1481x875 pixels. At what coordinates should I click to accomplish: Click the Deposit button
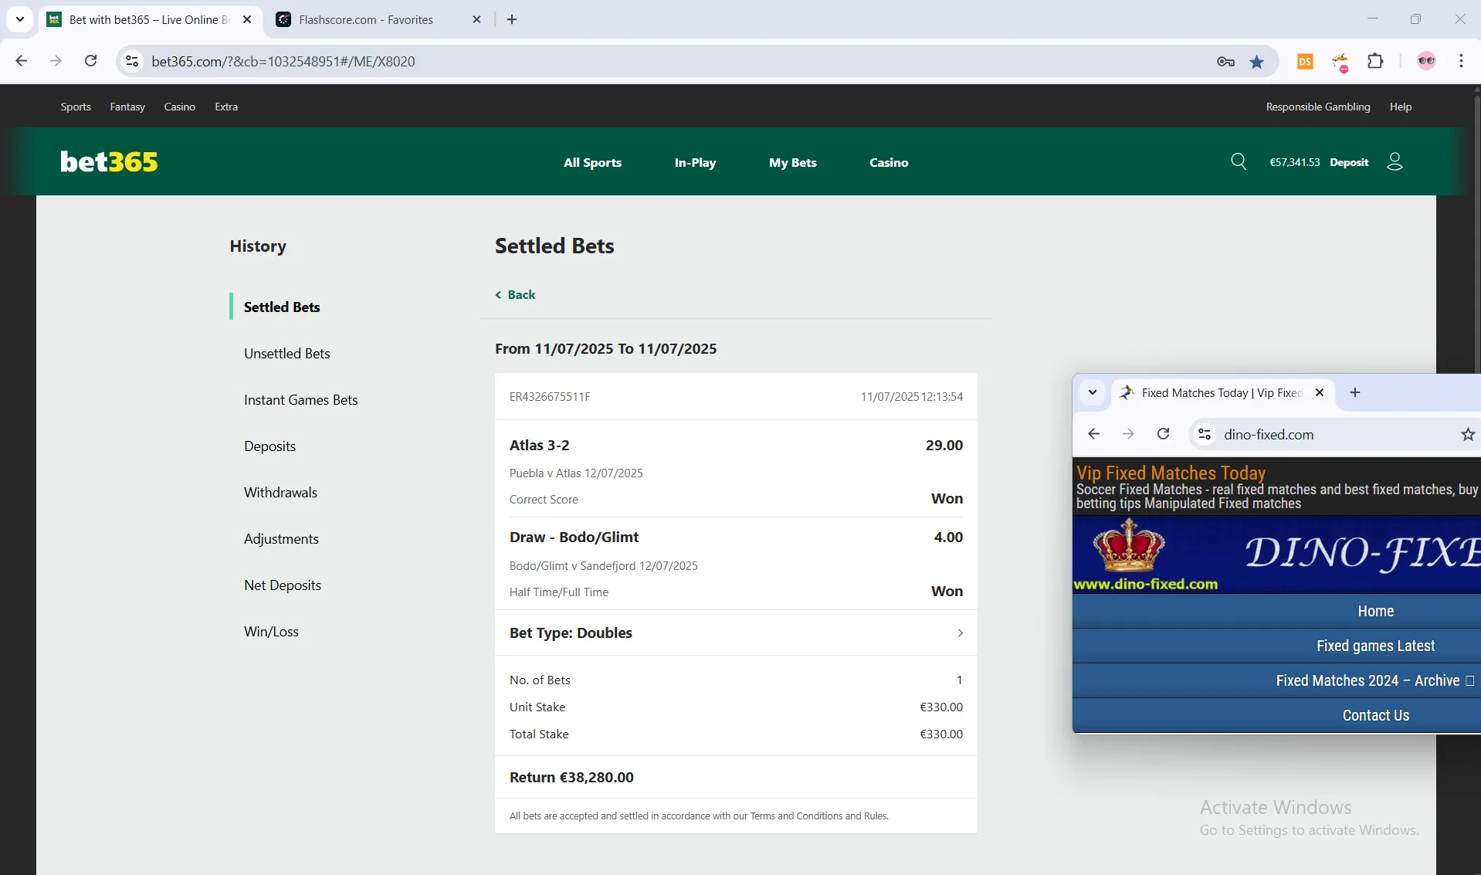[x=1348, y=162]
